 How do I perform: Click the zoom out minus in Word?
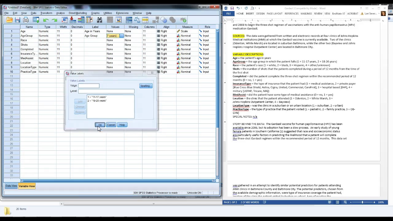[x=351, y=202]
